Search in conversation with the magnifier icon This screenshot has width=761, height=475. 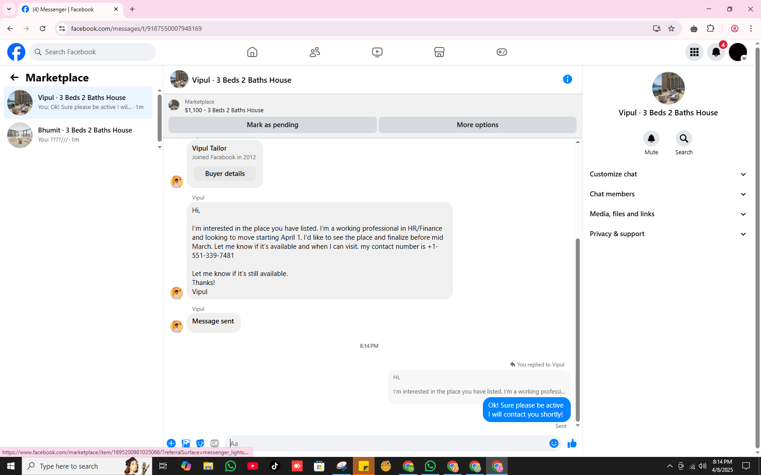(x=684, y=138)
